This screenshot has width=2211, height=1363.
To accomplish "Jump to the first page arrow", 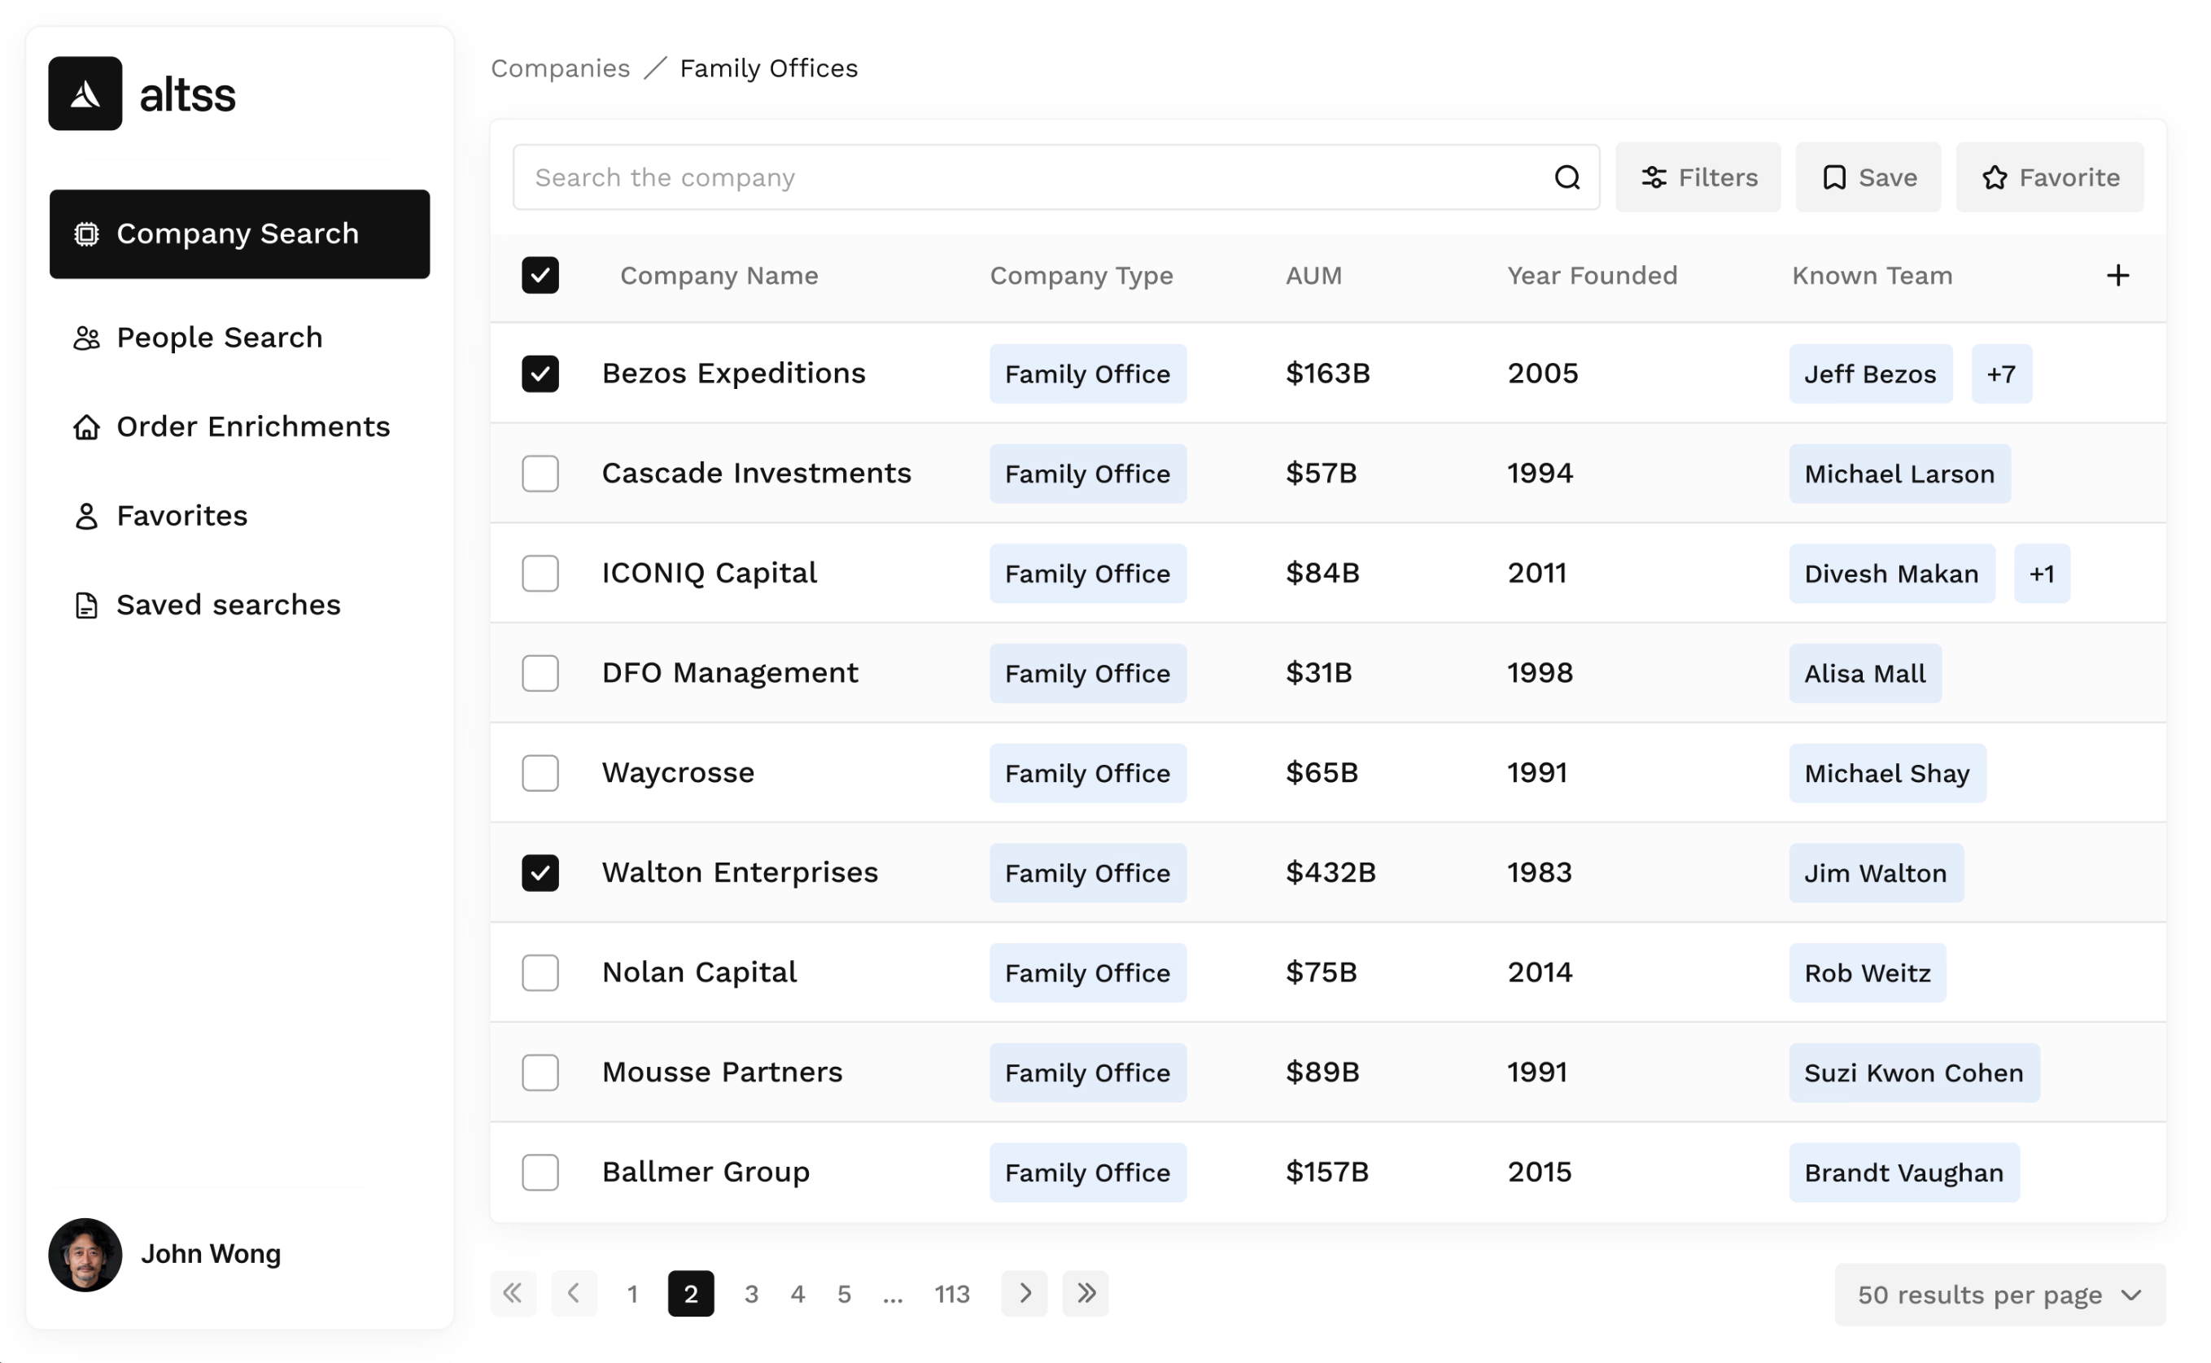I will [513, 1294].
